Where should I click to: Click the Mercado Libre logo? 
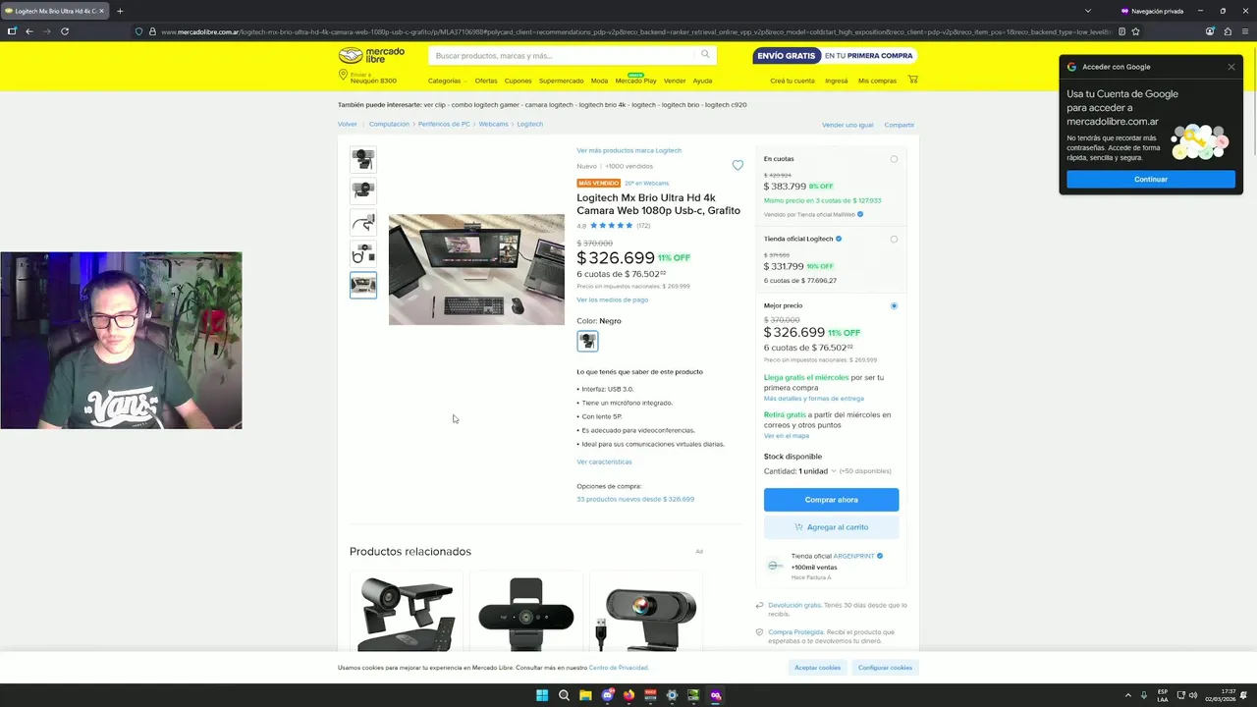[x=371, y=56]
